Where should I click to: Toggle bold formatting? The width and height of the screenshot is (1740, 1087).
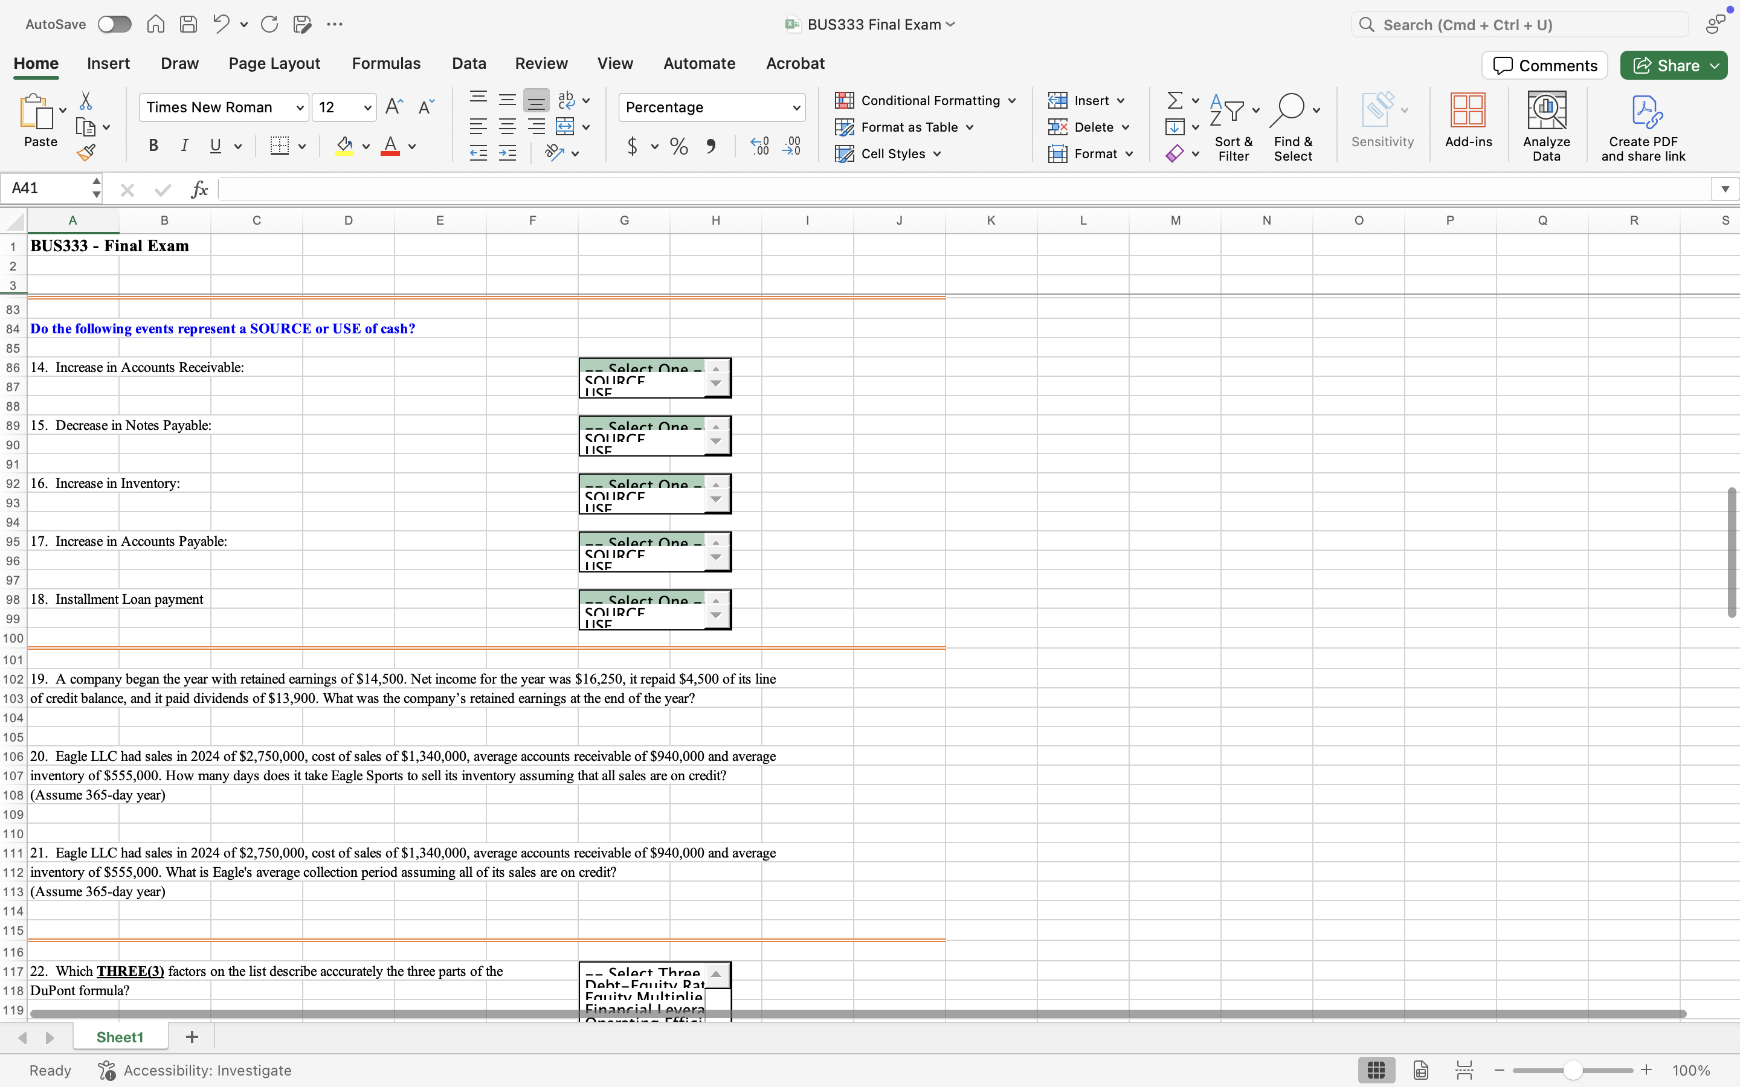click(153, 145)
